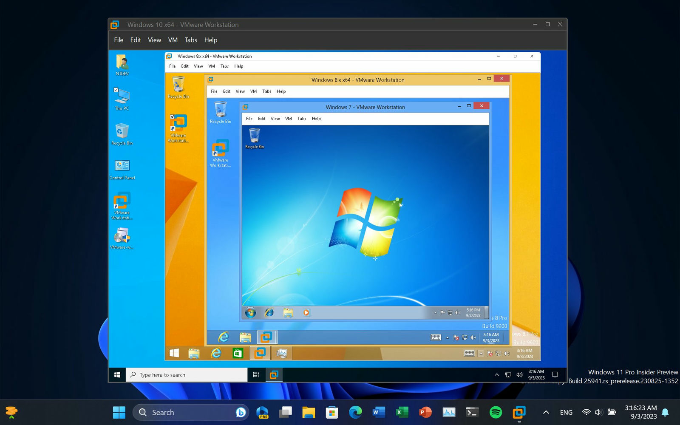Select This PC icon on Windows 10 desktop
This screenshot has width=680, height=425.
(x=122, y=99)
